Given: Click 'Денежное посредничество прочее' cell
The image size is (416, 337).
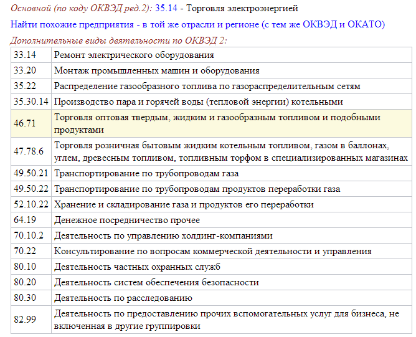Looking at the screenshot, I should (231, 220).
